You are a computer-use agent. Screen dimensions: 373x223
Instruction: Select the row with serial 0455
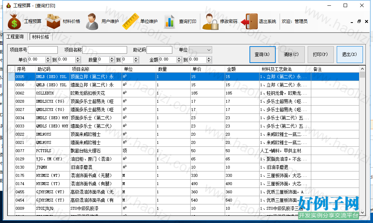click(x=183, y=192)
